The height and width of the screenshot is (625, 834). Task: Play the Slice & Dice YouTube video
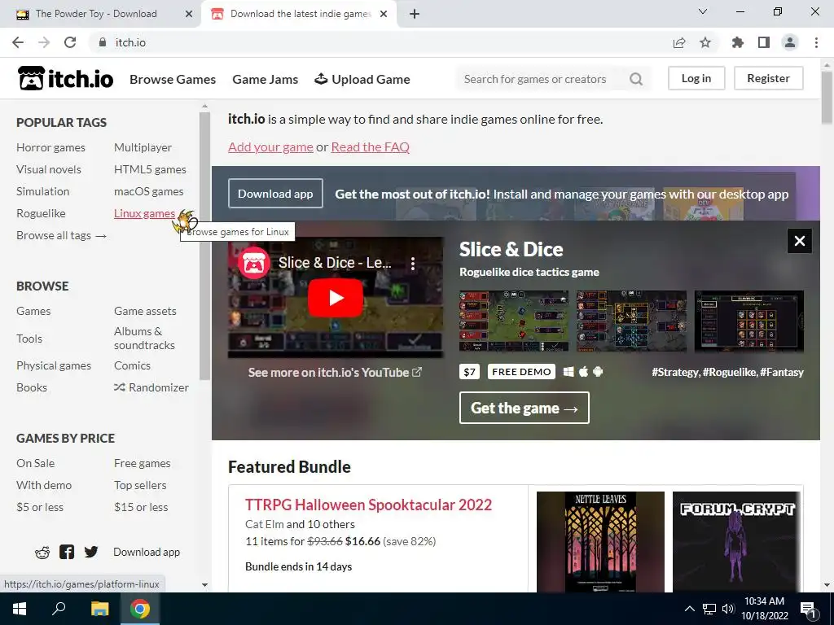(336, 298)
